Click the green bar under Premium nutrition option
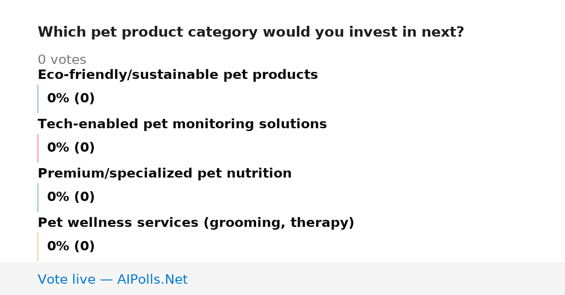This screenshot has height=295, width=565. pyautogui.click(x=38, y=197)
